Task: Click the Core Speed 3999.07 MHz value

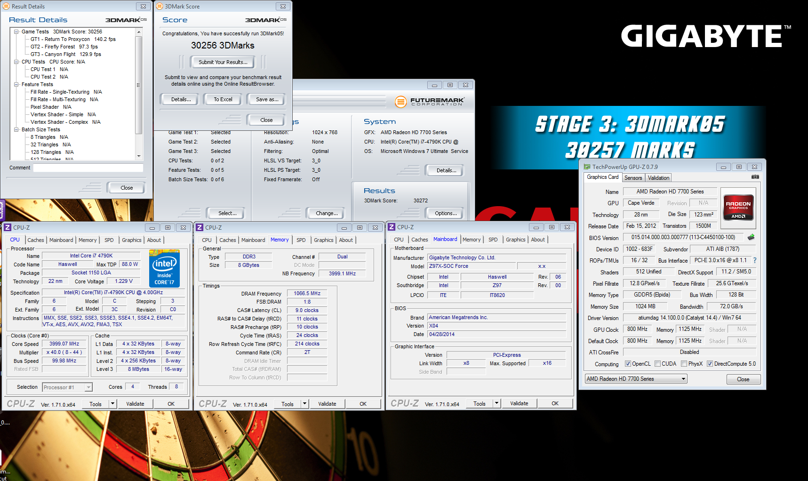Action: pos(64,344)
